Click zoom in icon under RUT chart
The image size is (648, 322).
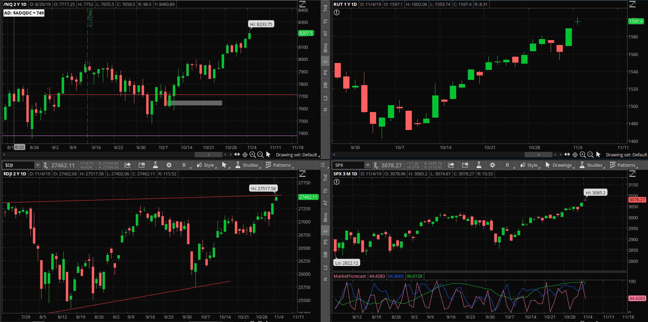click(583, 155)
